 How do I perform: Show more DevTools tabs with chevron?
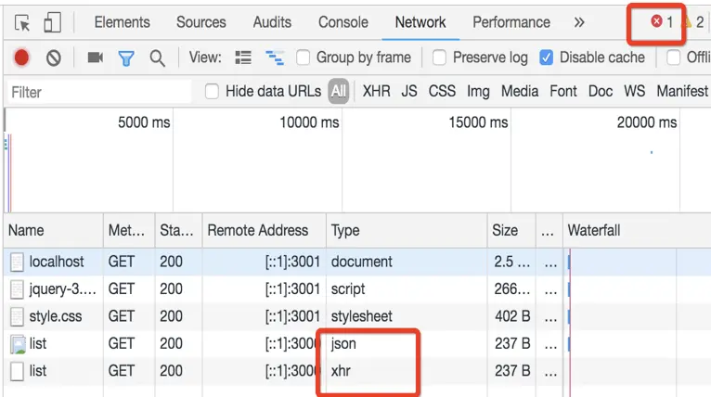click(x=579, y=22)
